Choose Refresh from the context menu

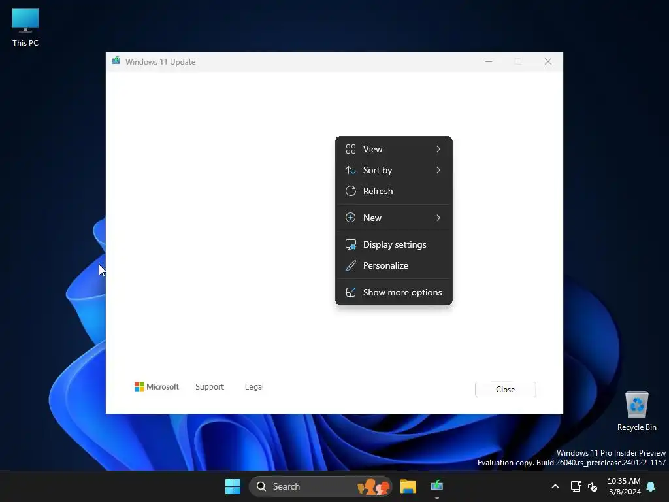(x=394, y=191)
